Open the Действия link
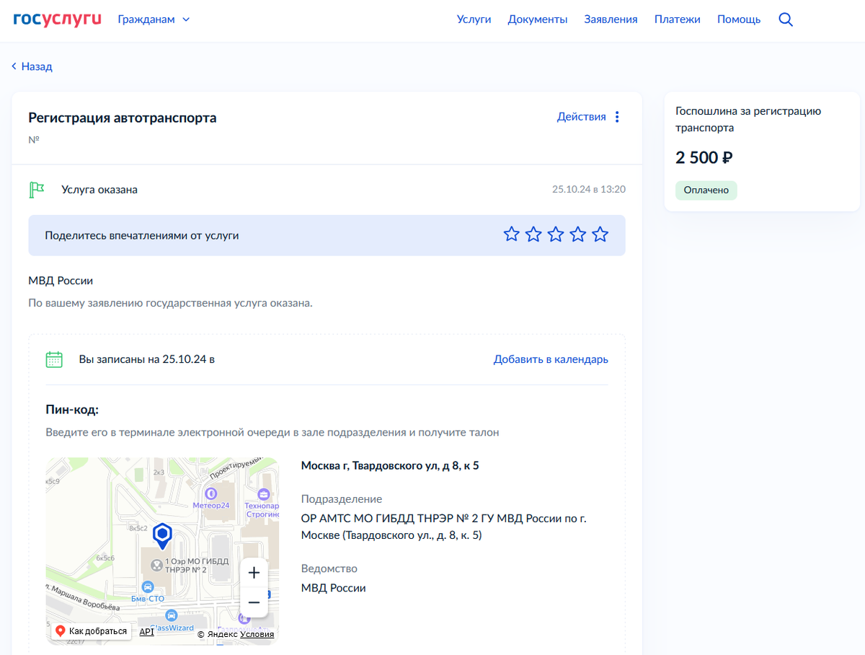This screenshot has width=865, height=655. [x=581, y=117]
